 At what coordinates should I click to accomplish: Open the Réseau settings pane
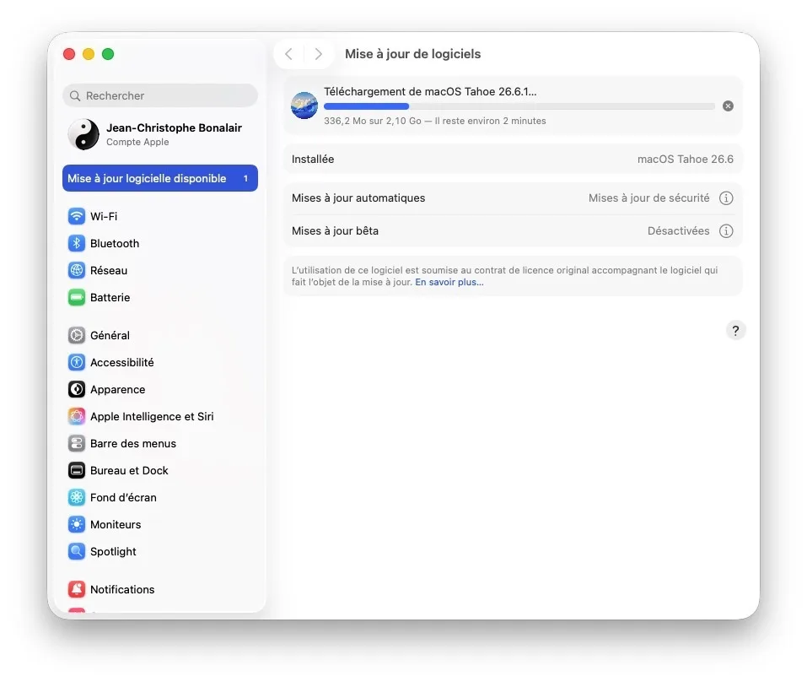(160, 270)
